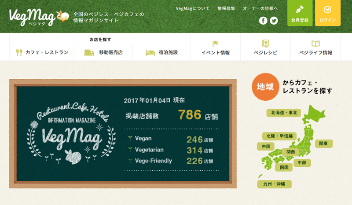This screenshot has height=205, width=352.
Task: Open the Twitter bird icon link
Action: (274, 21)
